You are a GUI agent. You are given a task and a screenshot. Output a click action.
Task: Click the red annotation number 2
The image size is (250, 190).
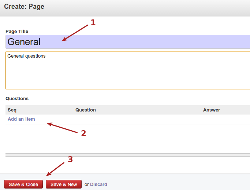tap(83, 134)
